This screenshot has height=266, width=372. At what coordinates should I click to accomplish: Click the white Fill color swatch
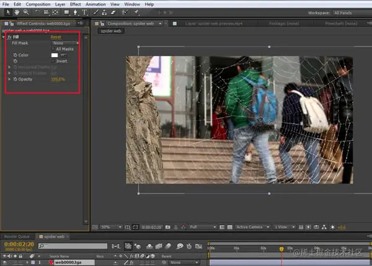[55, 55]
